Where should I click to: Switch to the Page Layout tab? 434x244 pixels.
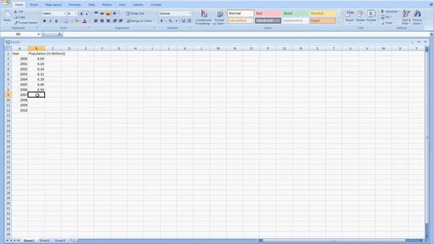pyautogui.click(x=53, y=5)
